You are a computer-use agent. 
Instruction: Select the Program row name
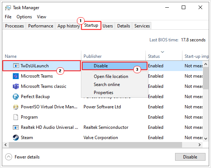point(29,117)
